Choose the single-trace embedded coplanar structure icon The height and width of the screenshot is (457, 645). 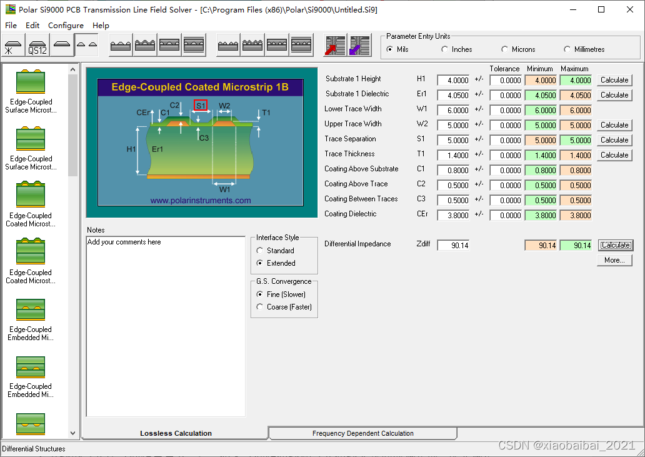(x=169, y=45)
